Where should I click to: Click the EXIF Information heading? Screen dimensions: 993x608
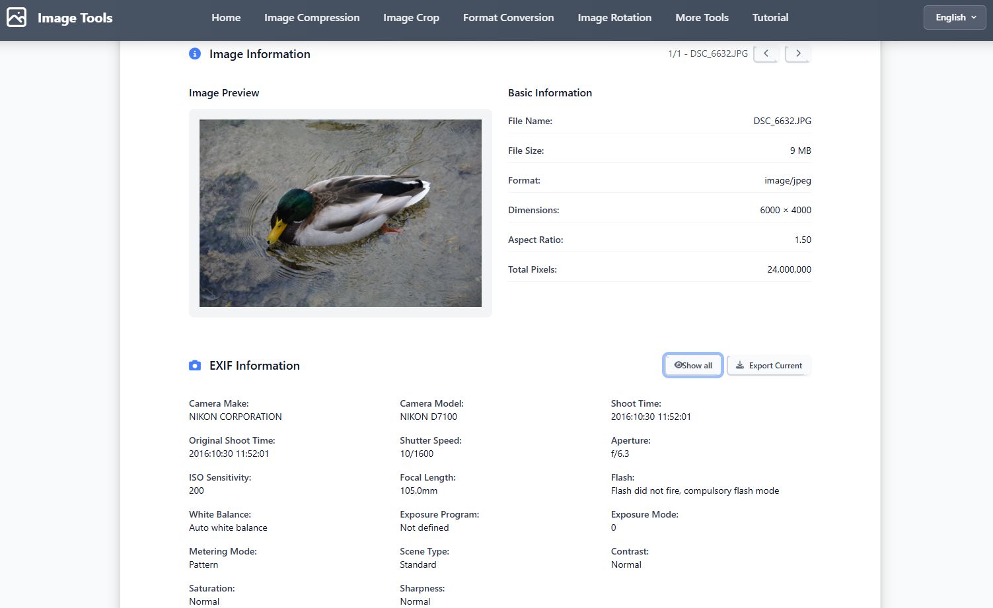coord(254,365)
